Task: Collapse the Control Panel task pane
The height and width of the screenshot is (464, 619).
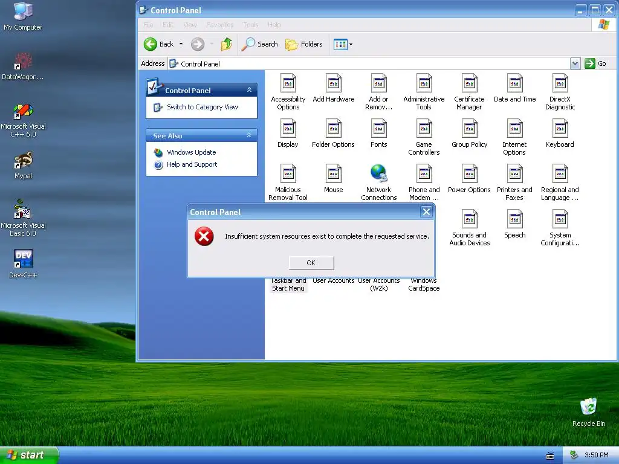Action: (x=249, y=90)
